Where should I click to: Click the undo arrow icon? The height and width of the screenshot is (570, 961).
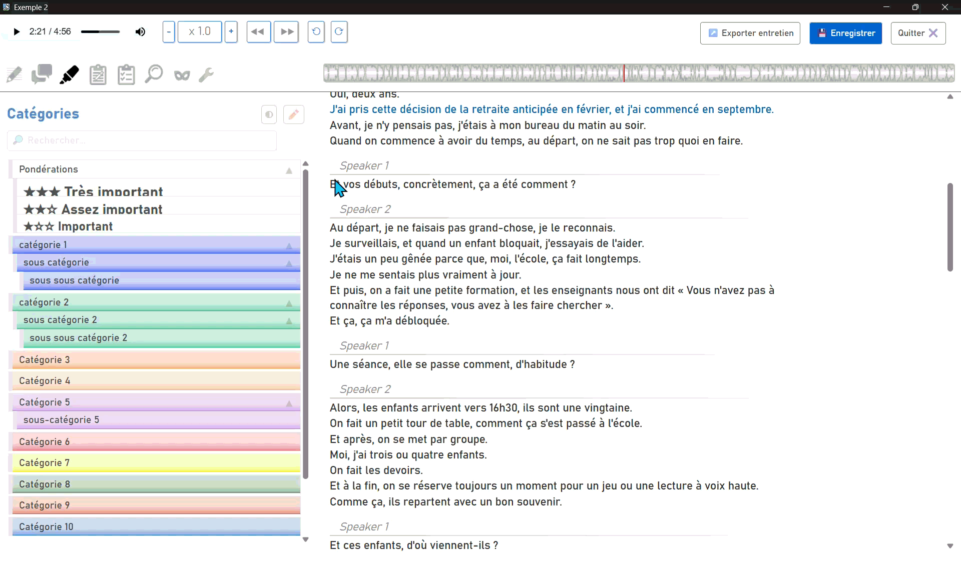click(316, 32)
